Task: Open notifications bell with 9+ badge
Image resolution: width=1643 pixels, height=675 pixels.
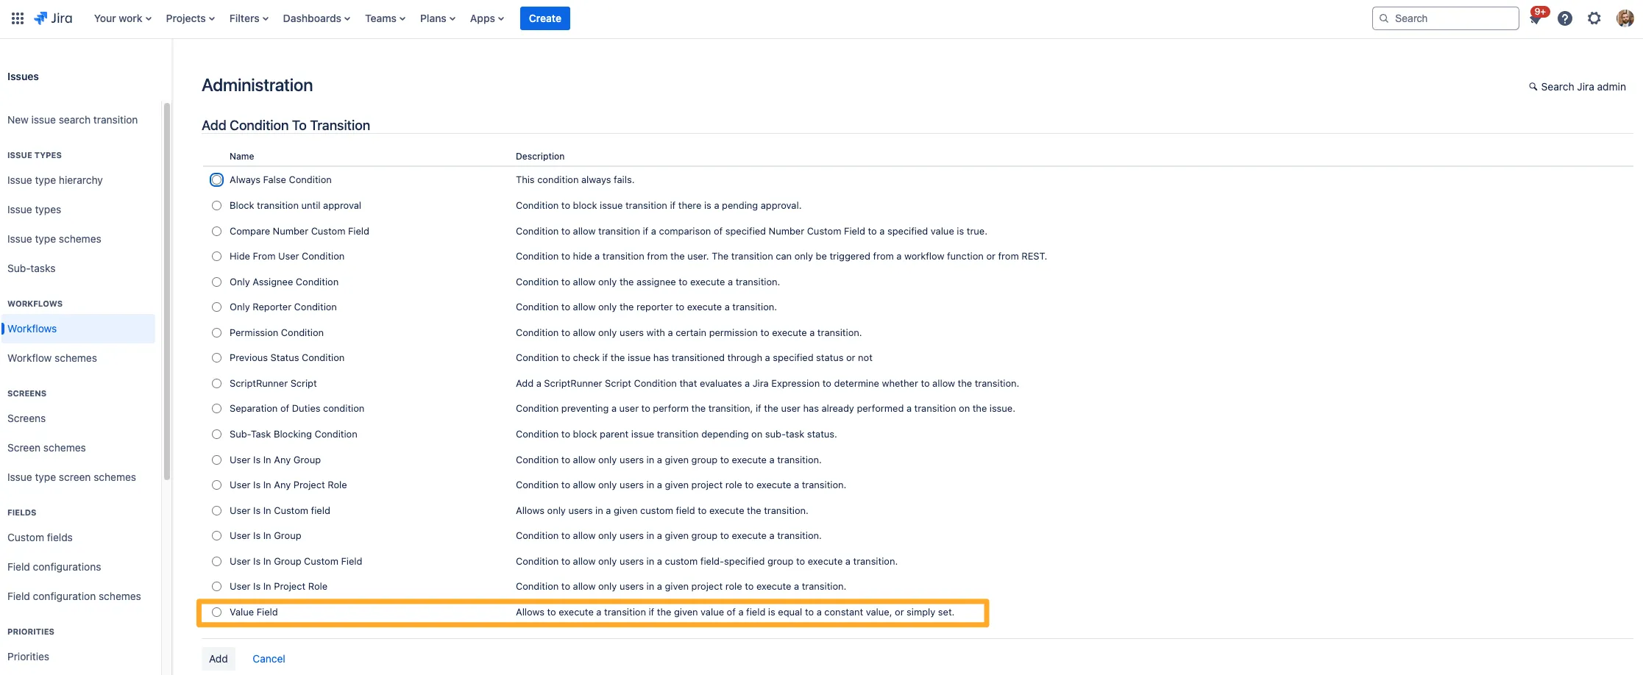Action: [x=1536, y=18]
